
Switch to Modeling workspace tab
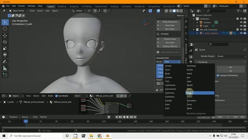click(62, 7)
